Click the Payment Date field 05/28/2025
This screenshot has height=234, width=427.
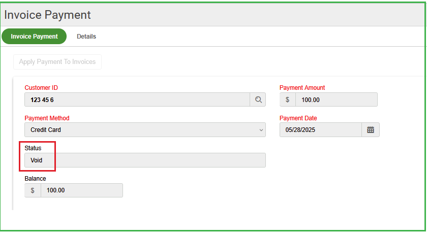(321, 129)
